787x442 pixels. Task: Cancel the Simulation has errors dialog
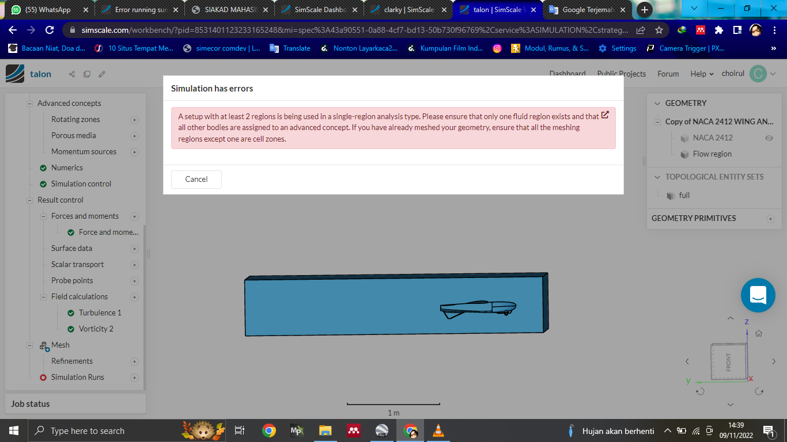click(x=196, y=179)
